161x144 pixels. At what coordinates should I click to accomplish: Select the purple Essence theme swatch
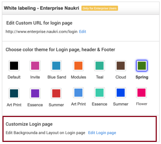click(x=35, y=93)
